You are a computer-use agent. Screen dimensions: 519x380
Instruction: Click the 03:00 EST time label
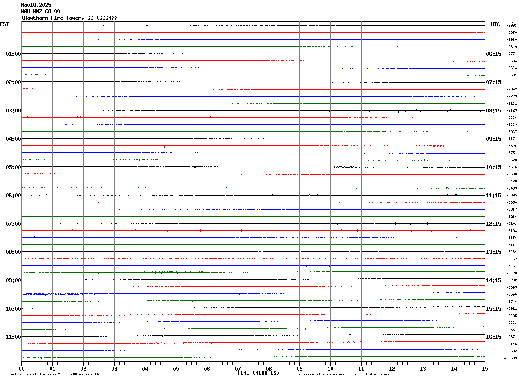(x=13, y=111)
